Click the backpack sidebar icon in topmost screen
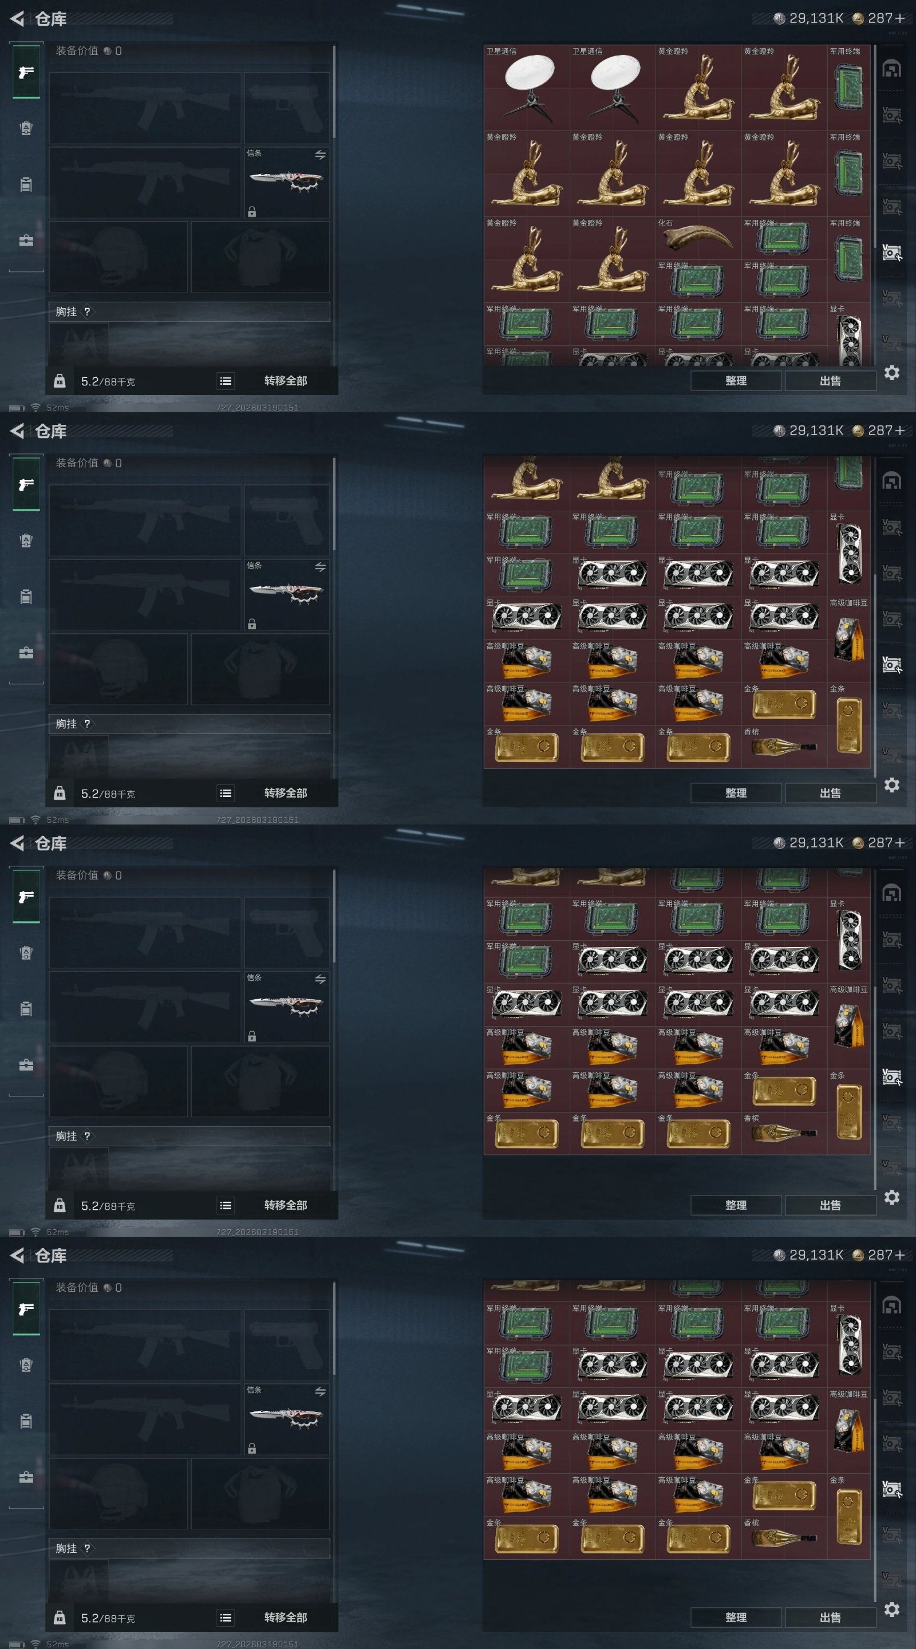 (26, 128)
